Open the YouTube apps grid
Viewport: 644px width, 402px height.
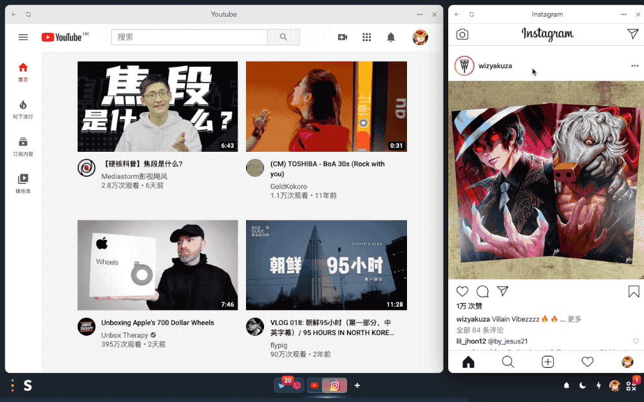(367, 37)
